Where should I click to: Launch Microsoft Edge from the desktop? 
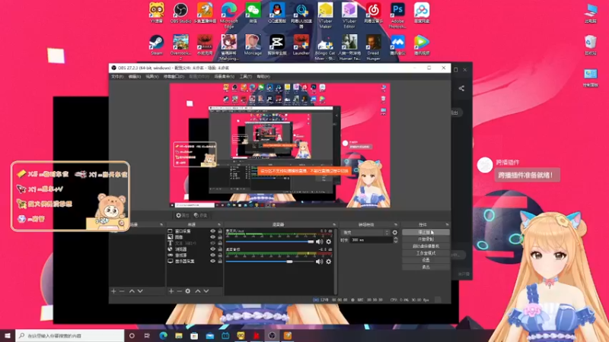[x=229, y=14]
